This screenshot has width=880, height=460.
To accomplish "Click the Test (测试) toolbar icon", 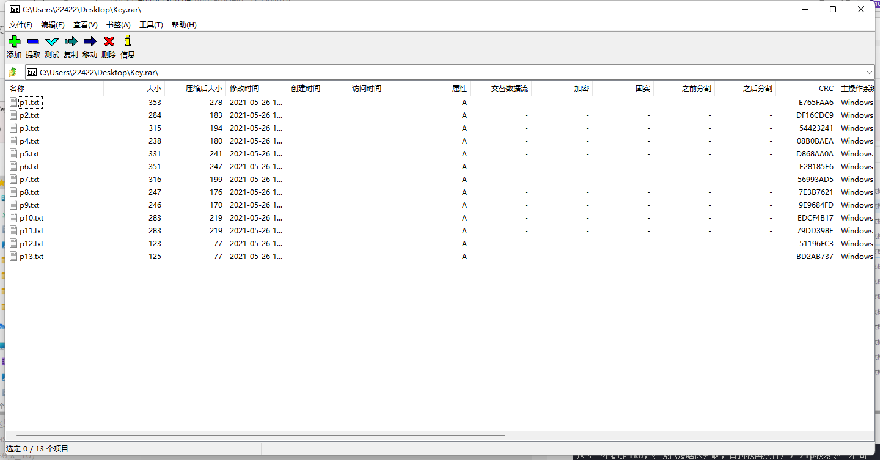I will (52, 42).
